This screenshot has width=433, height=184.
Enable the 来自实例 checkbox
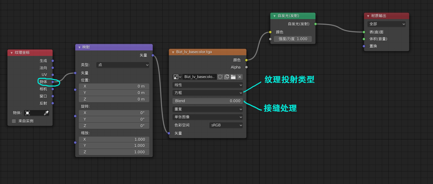[x=14, y=121]
